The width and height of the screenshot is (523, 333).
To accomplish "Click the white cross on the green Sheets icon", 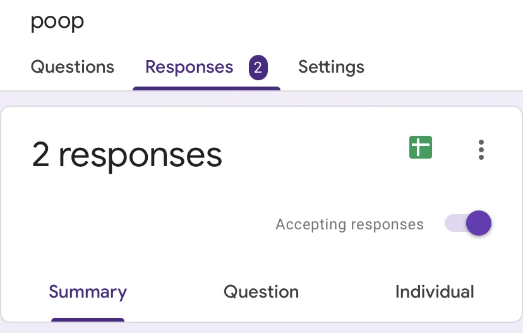I will click(x=420, y=148).
